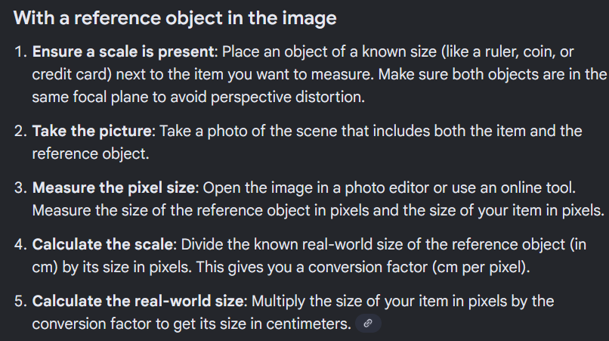Click the bold "Calculate the real-world size" label

[x=139, y=301]
